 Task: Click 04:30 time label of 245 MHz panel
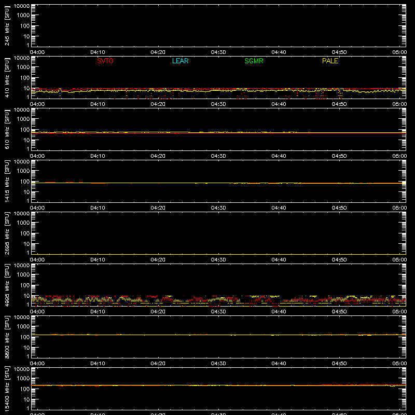(218, 52)
